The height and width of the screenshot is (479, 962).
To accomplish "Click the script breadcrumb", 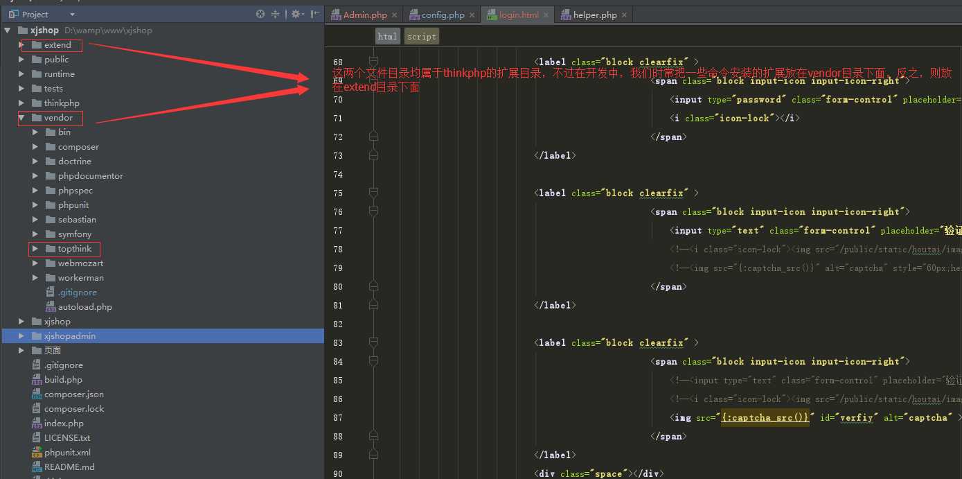I will (x=421, y=37).
